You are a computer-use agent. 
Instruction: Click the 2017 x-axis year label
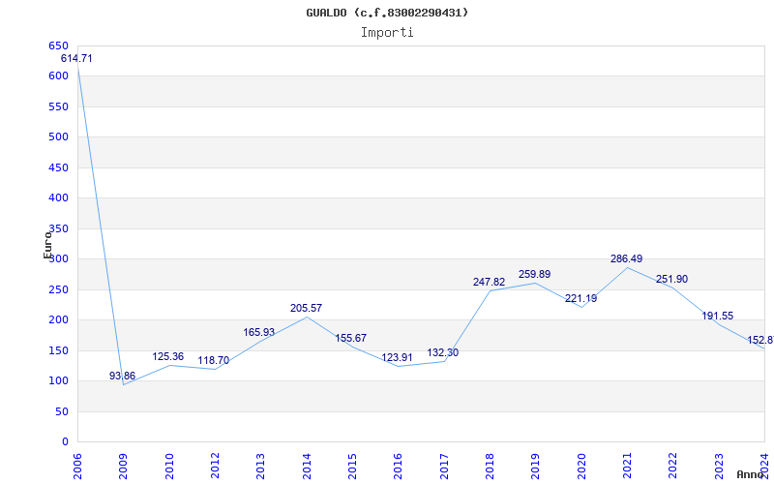tap(444, 466)
